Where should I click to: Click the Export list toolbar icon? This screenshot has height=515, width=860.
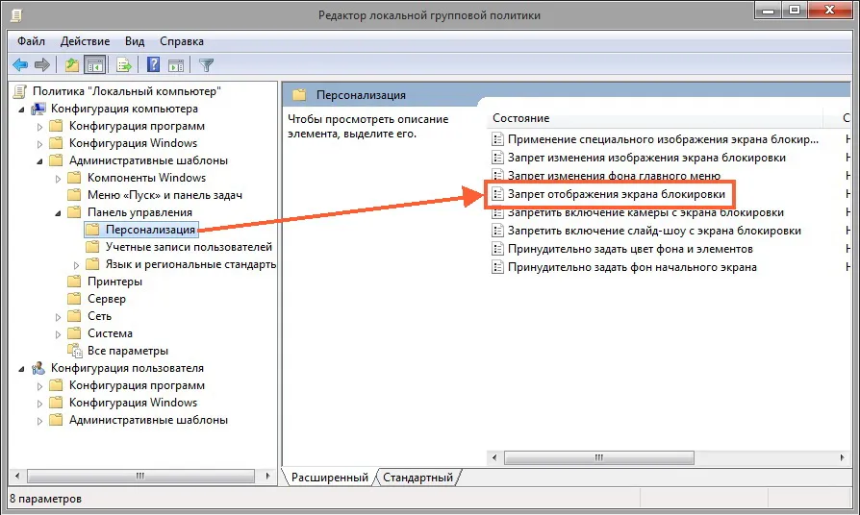tap(123, 65)
